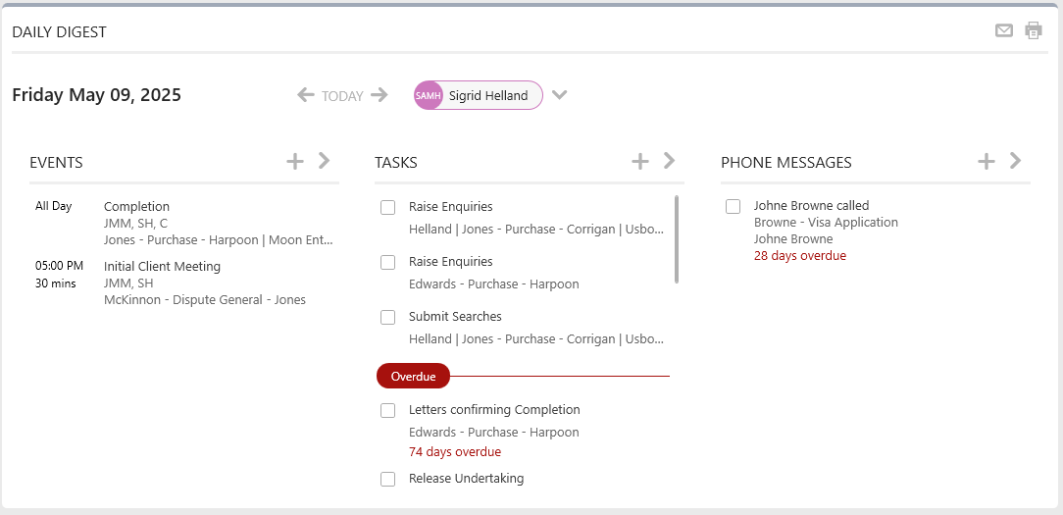Add a new phone message
This screenshot has width=1063, height=515.
point(986,161)
